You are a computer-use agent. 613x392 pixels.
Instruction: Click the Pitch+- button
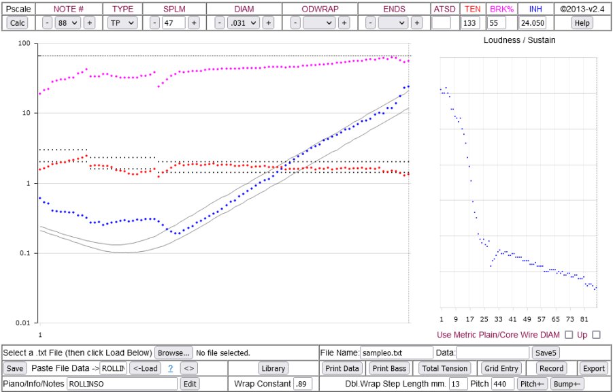point(532,384)
